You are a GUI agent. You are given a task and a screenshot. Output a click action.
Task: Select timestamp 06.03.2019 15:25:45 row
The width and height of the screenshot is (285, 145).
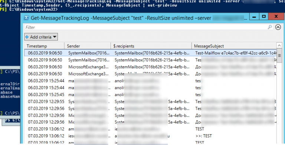click(46, 95)
